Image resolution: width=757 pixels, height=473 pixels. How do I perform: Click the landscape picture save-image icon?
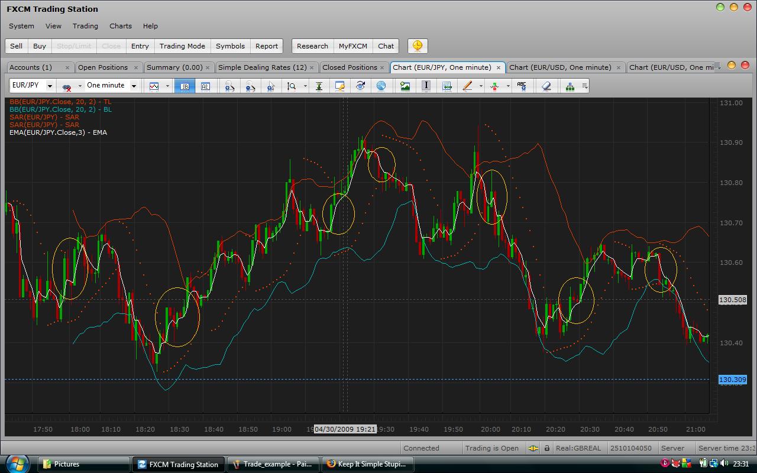coord(405,86)
